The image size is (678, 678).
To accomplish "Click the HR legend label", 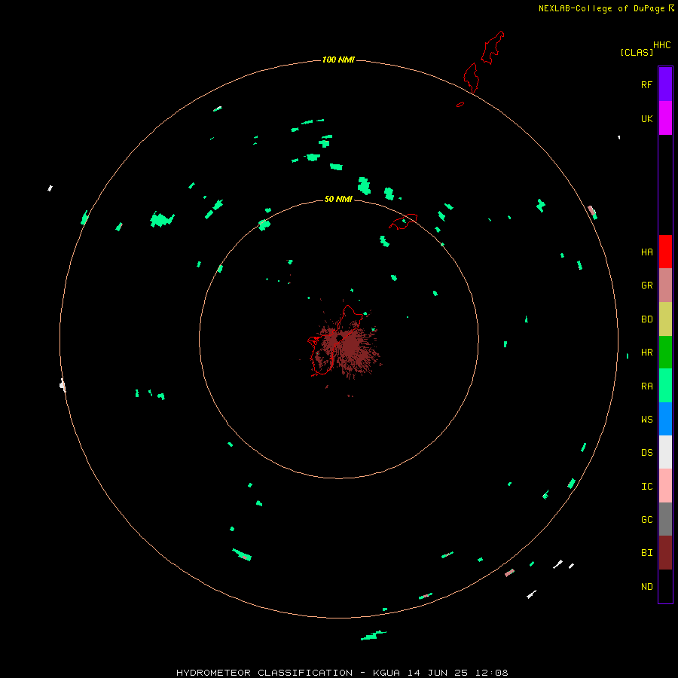I will tap(646, 353).
